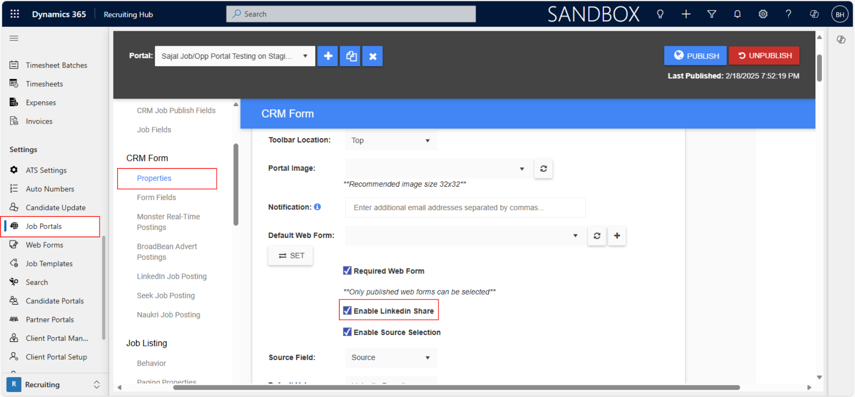Open Auto Numbers settings
Image resolution: width=855 pixels, height=397 pixels.
pos(50,188)
